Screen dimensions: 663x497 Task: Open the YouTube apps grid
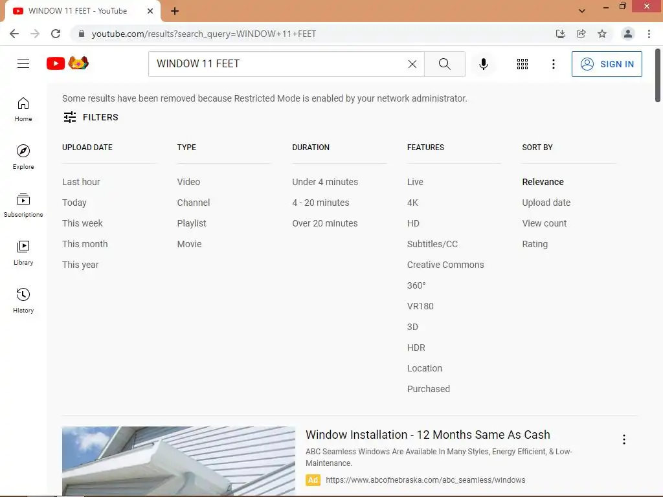pyautogui.click(x=523, y=64)
